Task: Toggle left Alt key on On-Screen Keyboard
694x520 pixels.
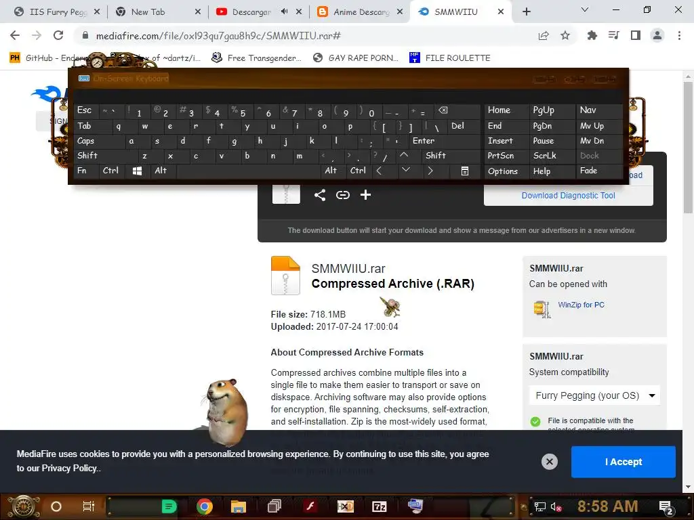Action: 163,171
